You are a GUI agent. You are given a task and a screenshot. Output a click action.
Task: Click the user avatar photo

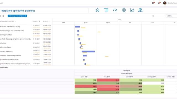[165, 3]
